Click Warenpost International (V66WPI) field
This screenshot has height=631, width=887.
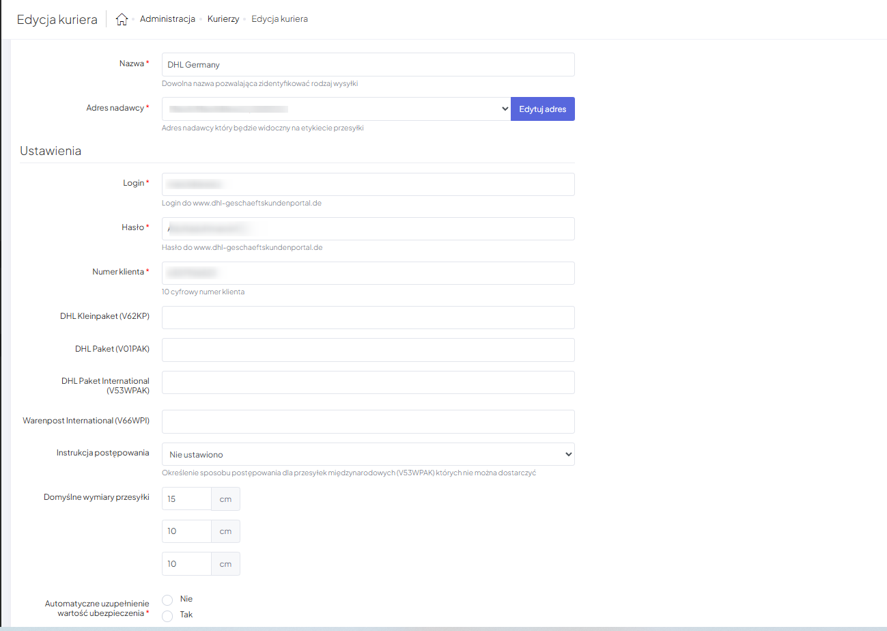[368, 421]
